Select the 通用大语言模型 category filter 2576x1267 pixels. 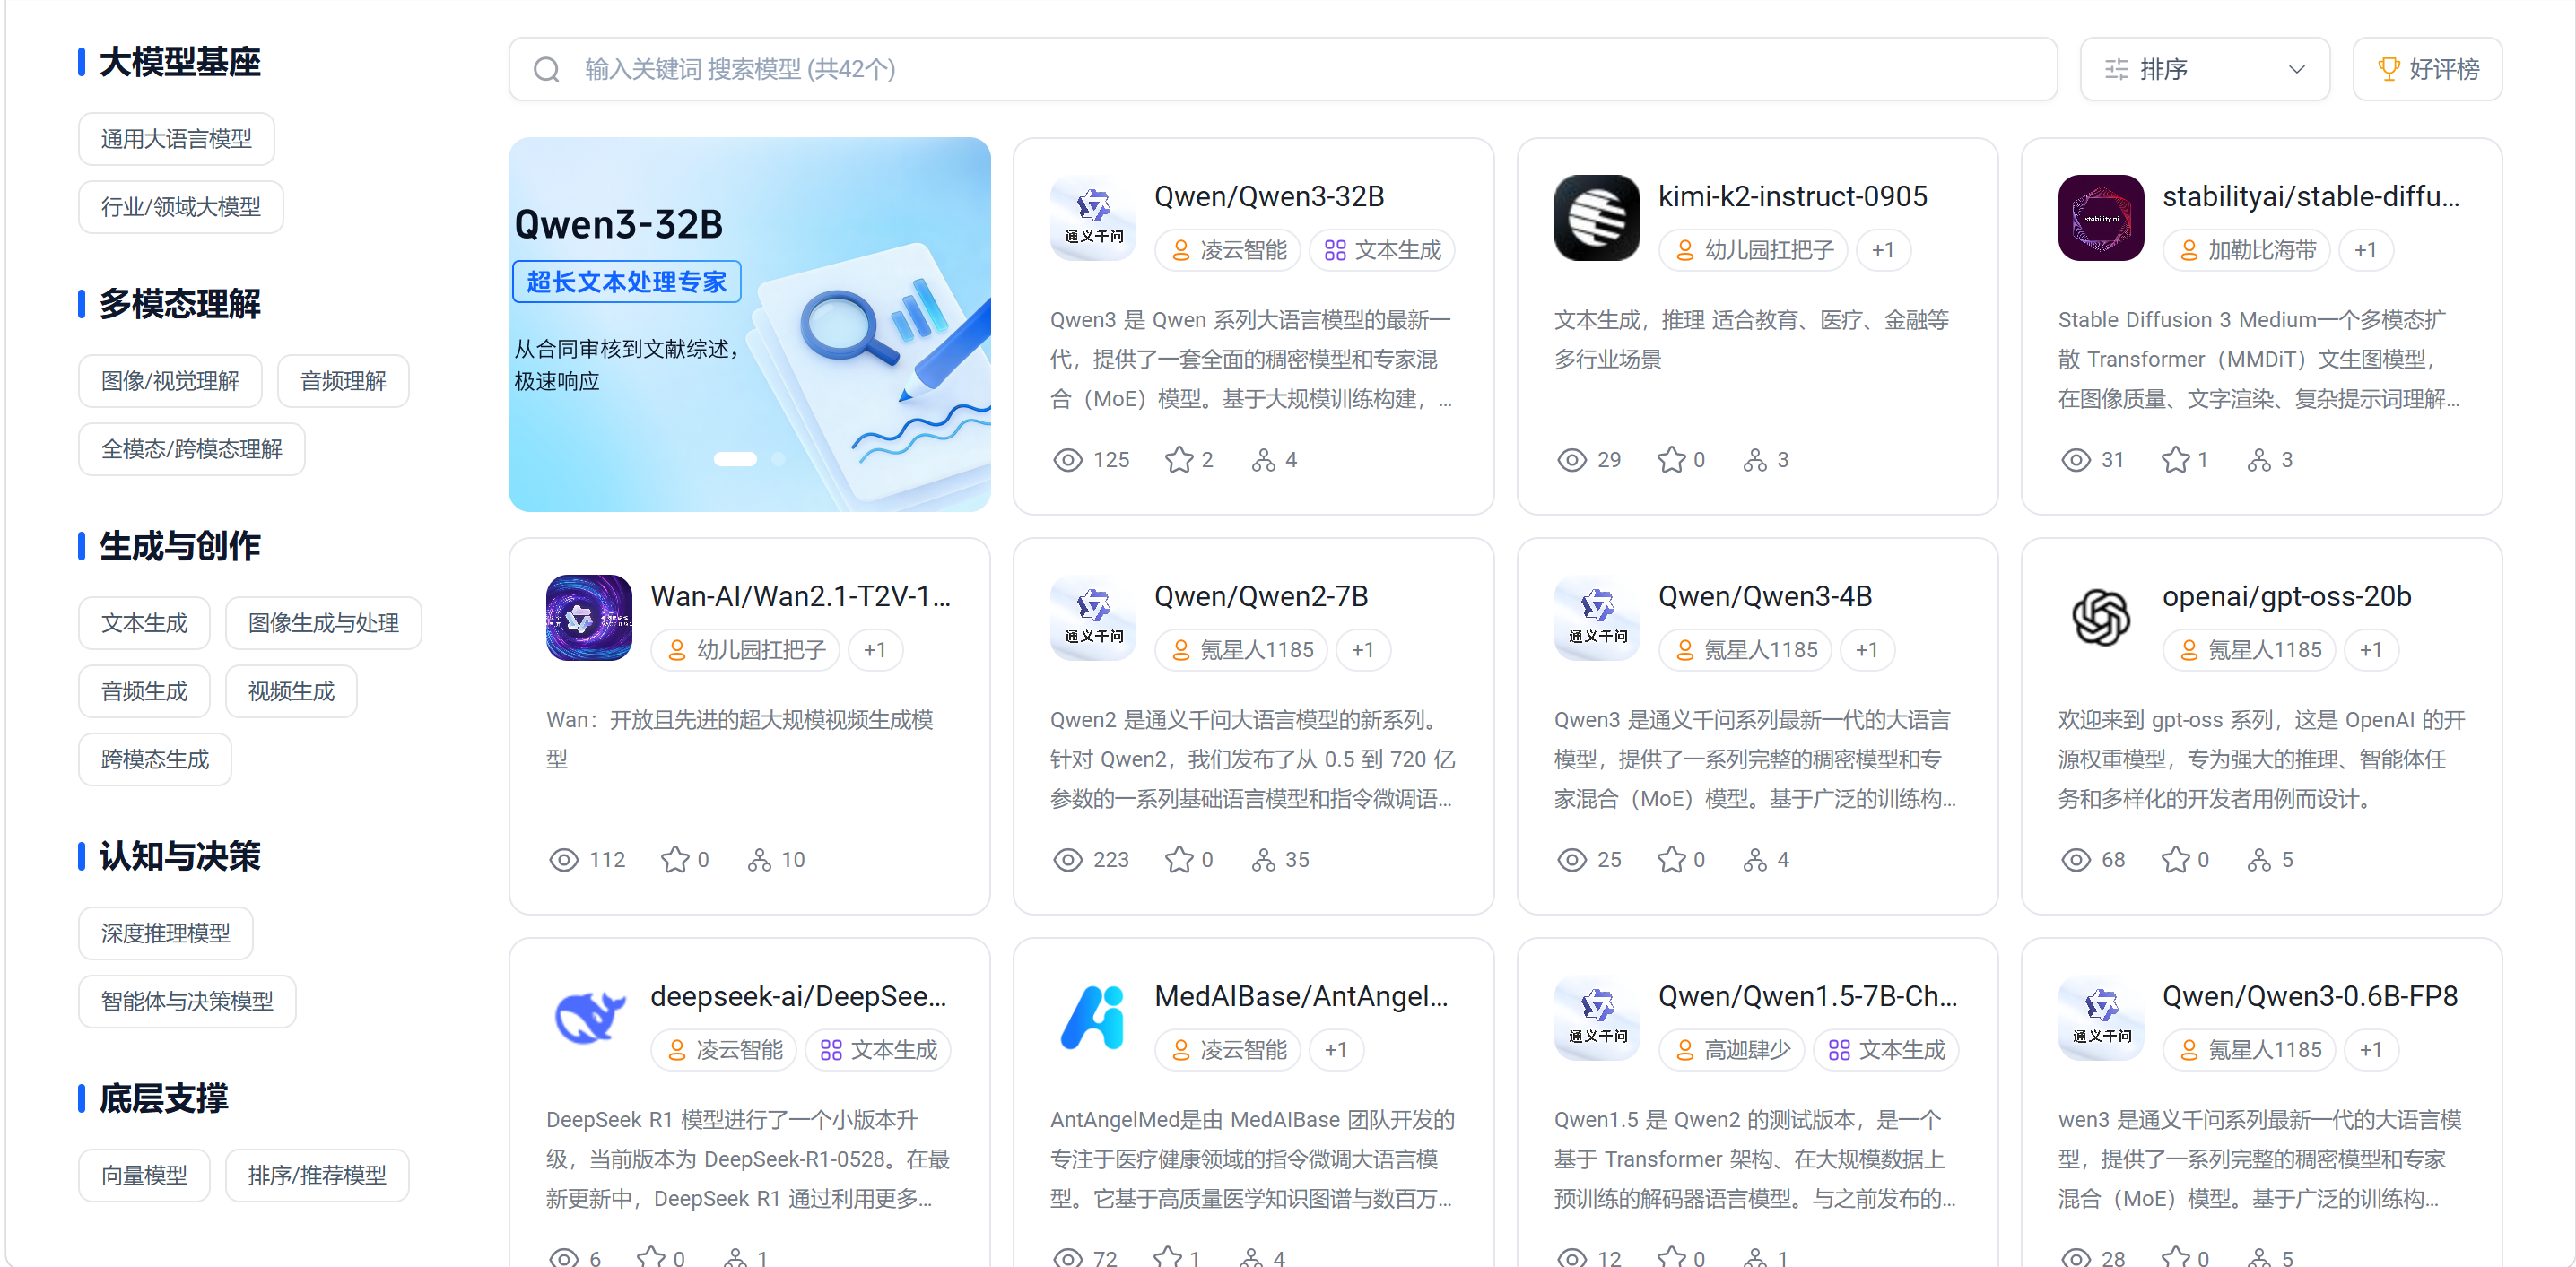pyautogui.click(x=176, y=139)
